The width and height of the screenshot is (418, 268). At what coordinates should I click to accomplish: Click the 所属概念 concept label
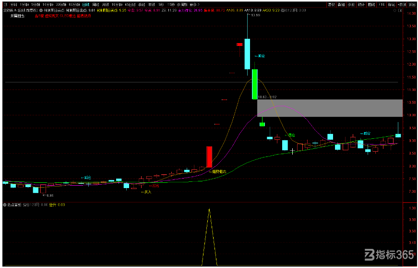pos(18,16)
